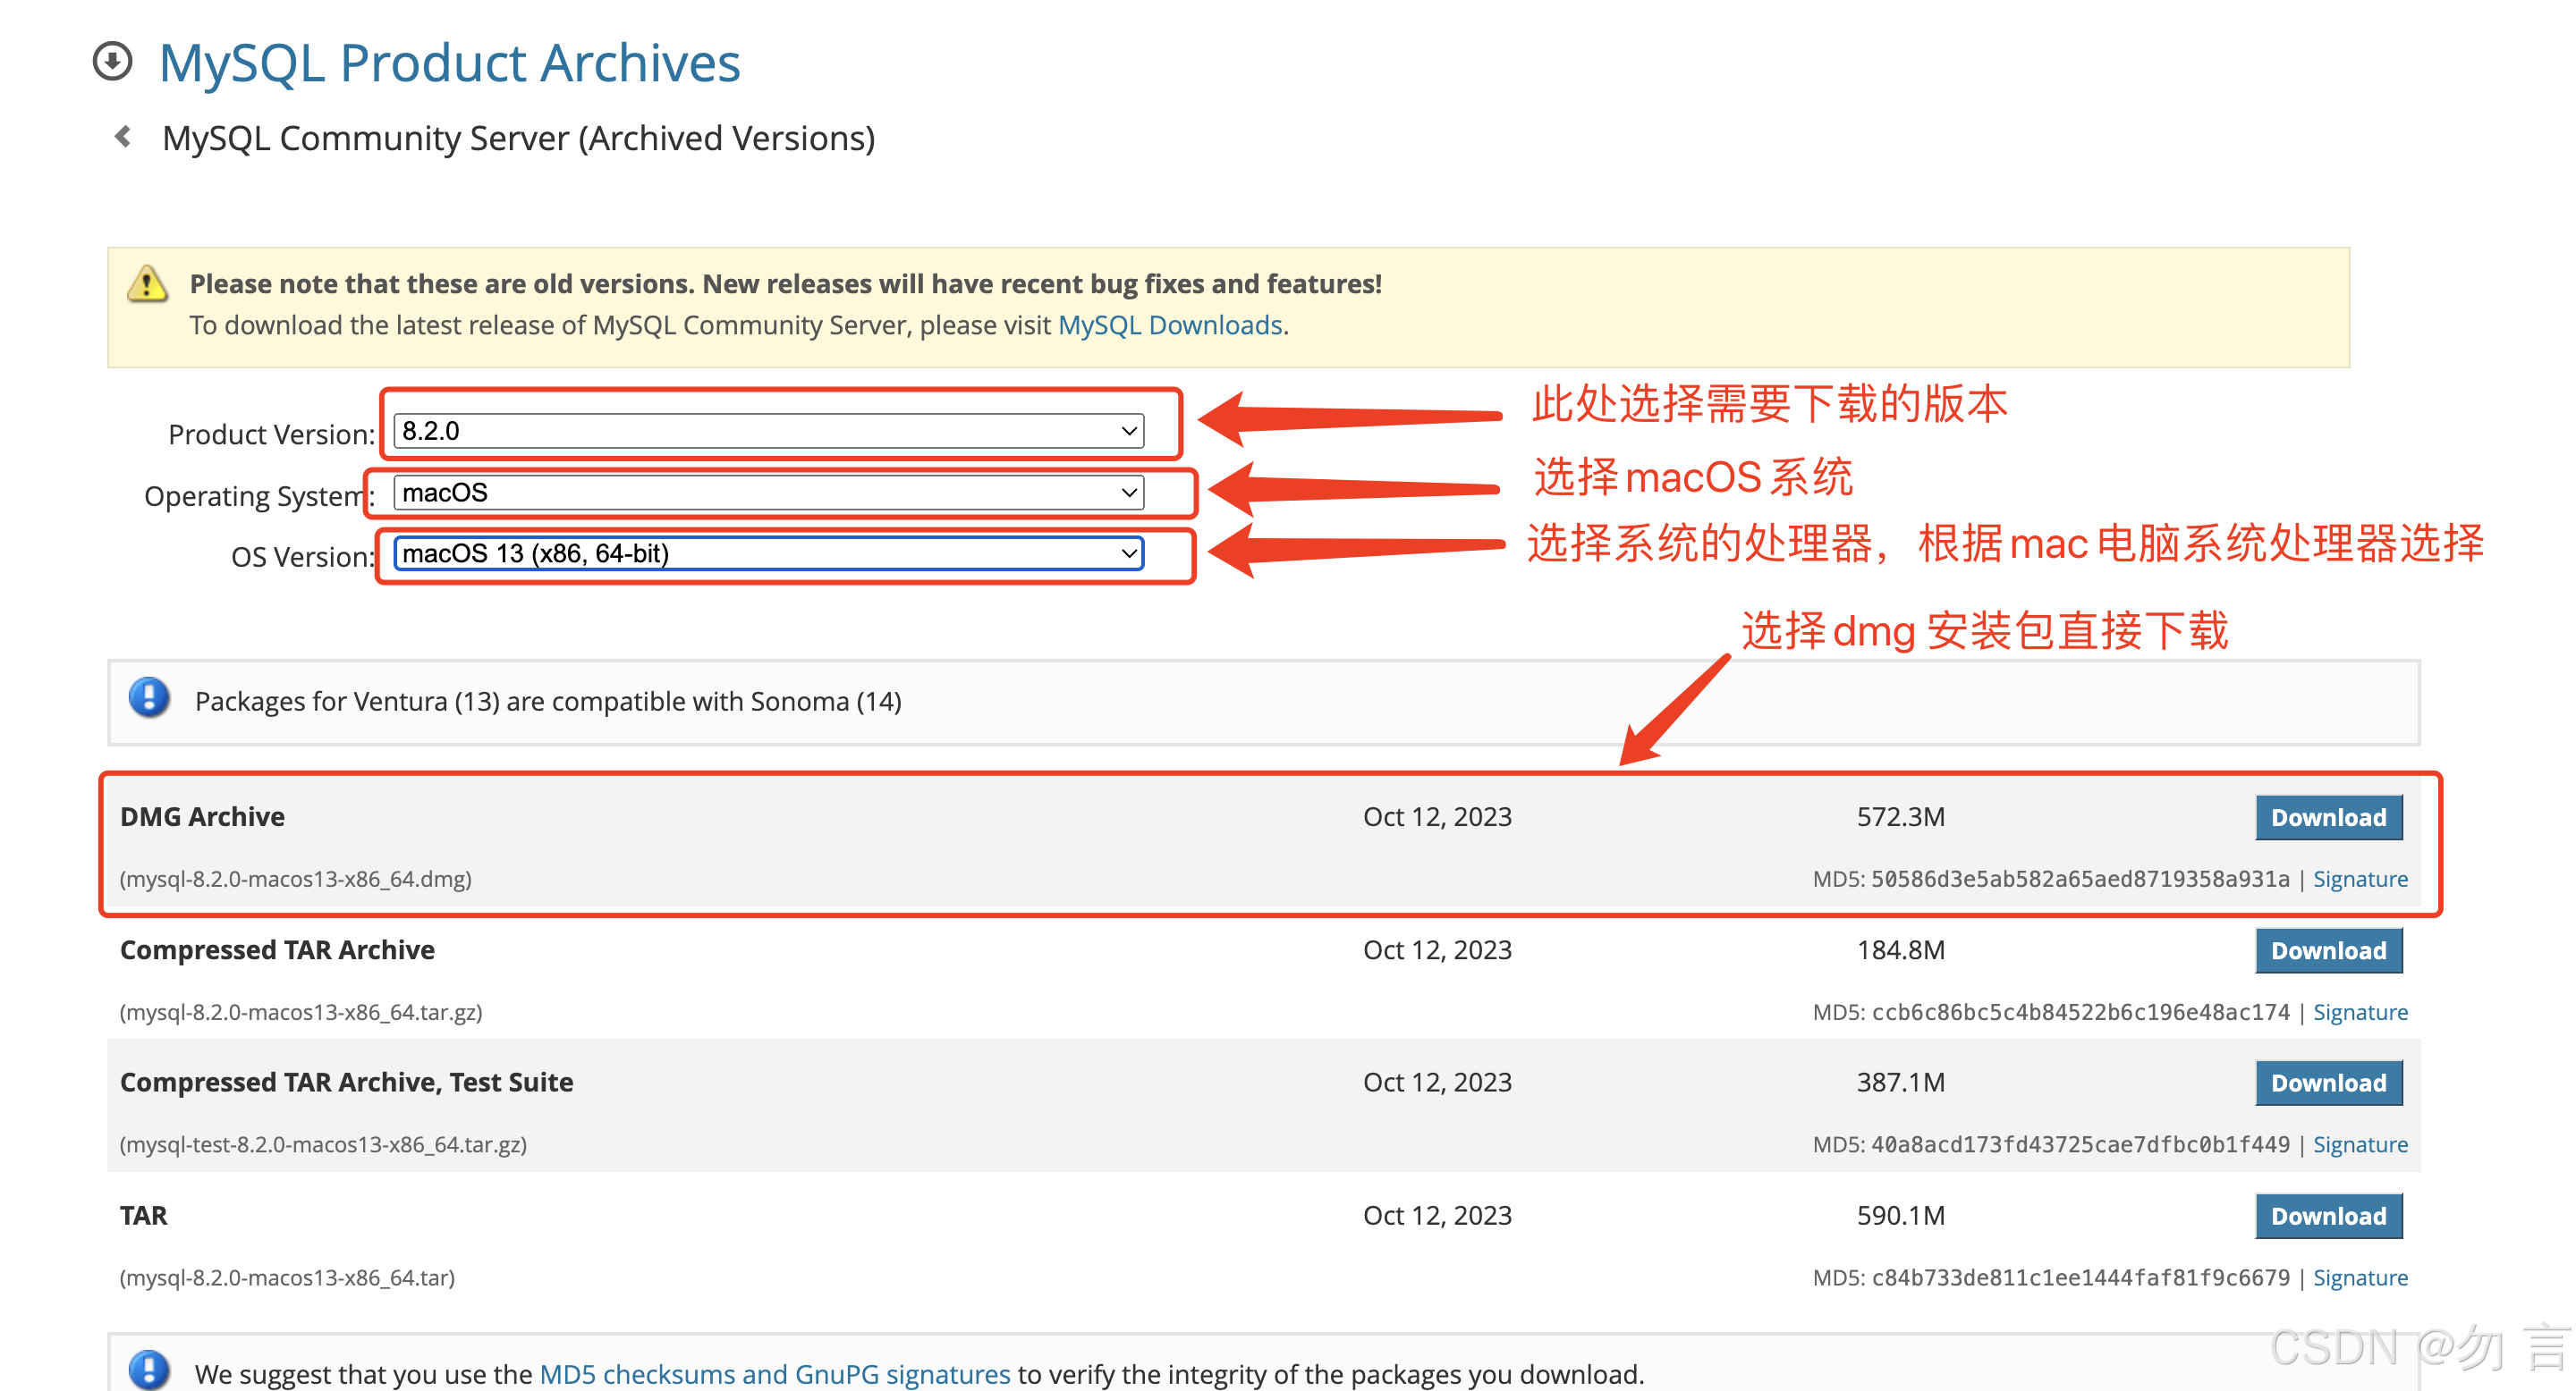Click Compressed TAR Archive, Test Suite title
The image size is (2576, 1391).
[x=346, y=1083]
